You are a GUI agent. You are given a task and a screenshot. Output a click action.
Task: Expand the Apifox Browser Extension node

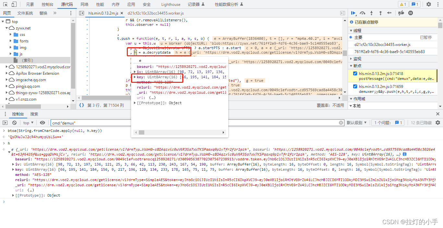point(7,73)
